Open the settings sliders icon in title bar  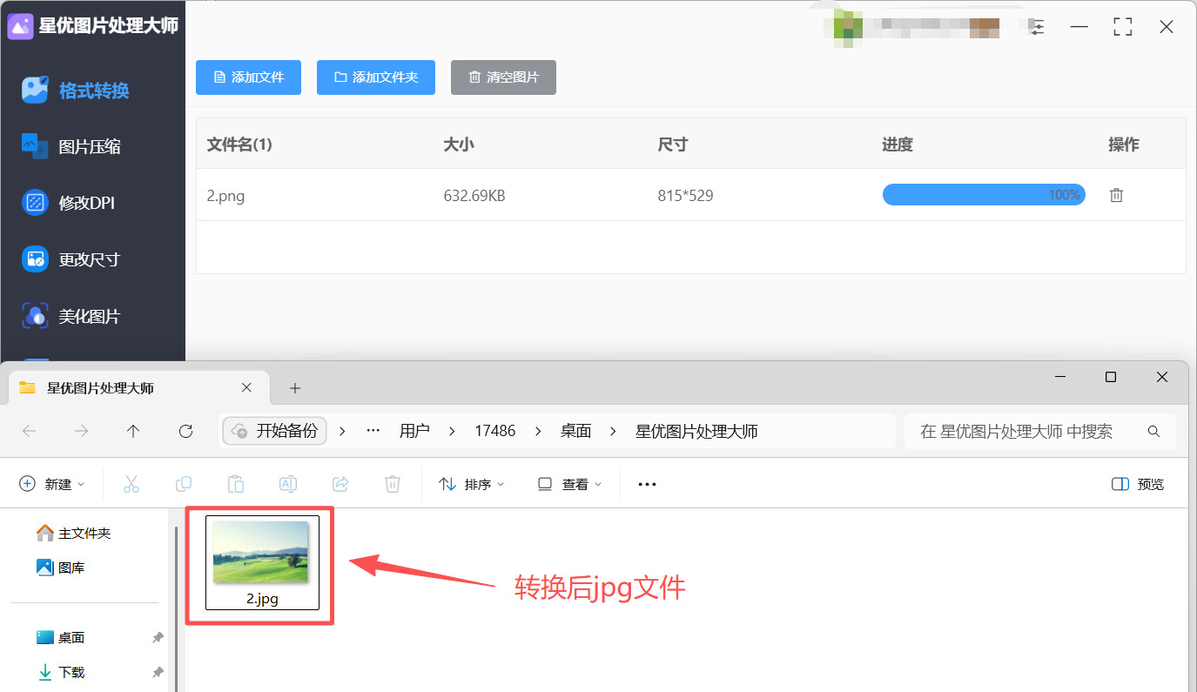click(1037, 27)
